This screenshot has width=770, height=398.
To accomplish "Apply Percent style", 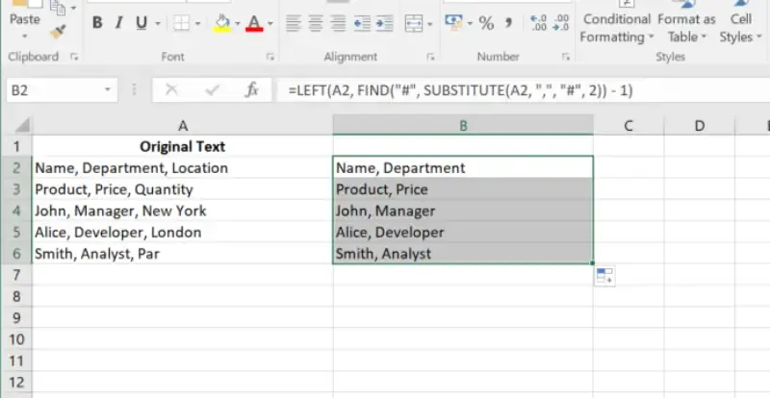I will tap(486, 22).
